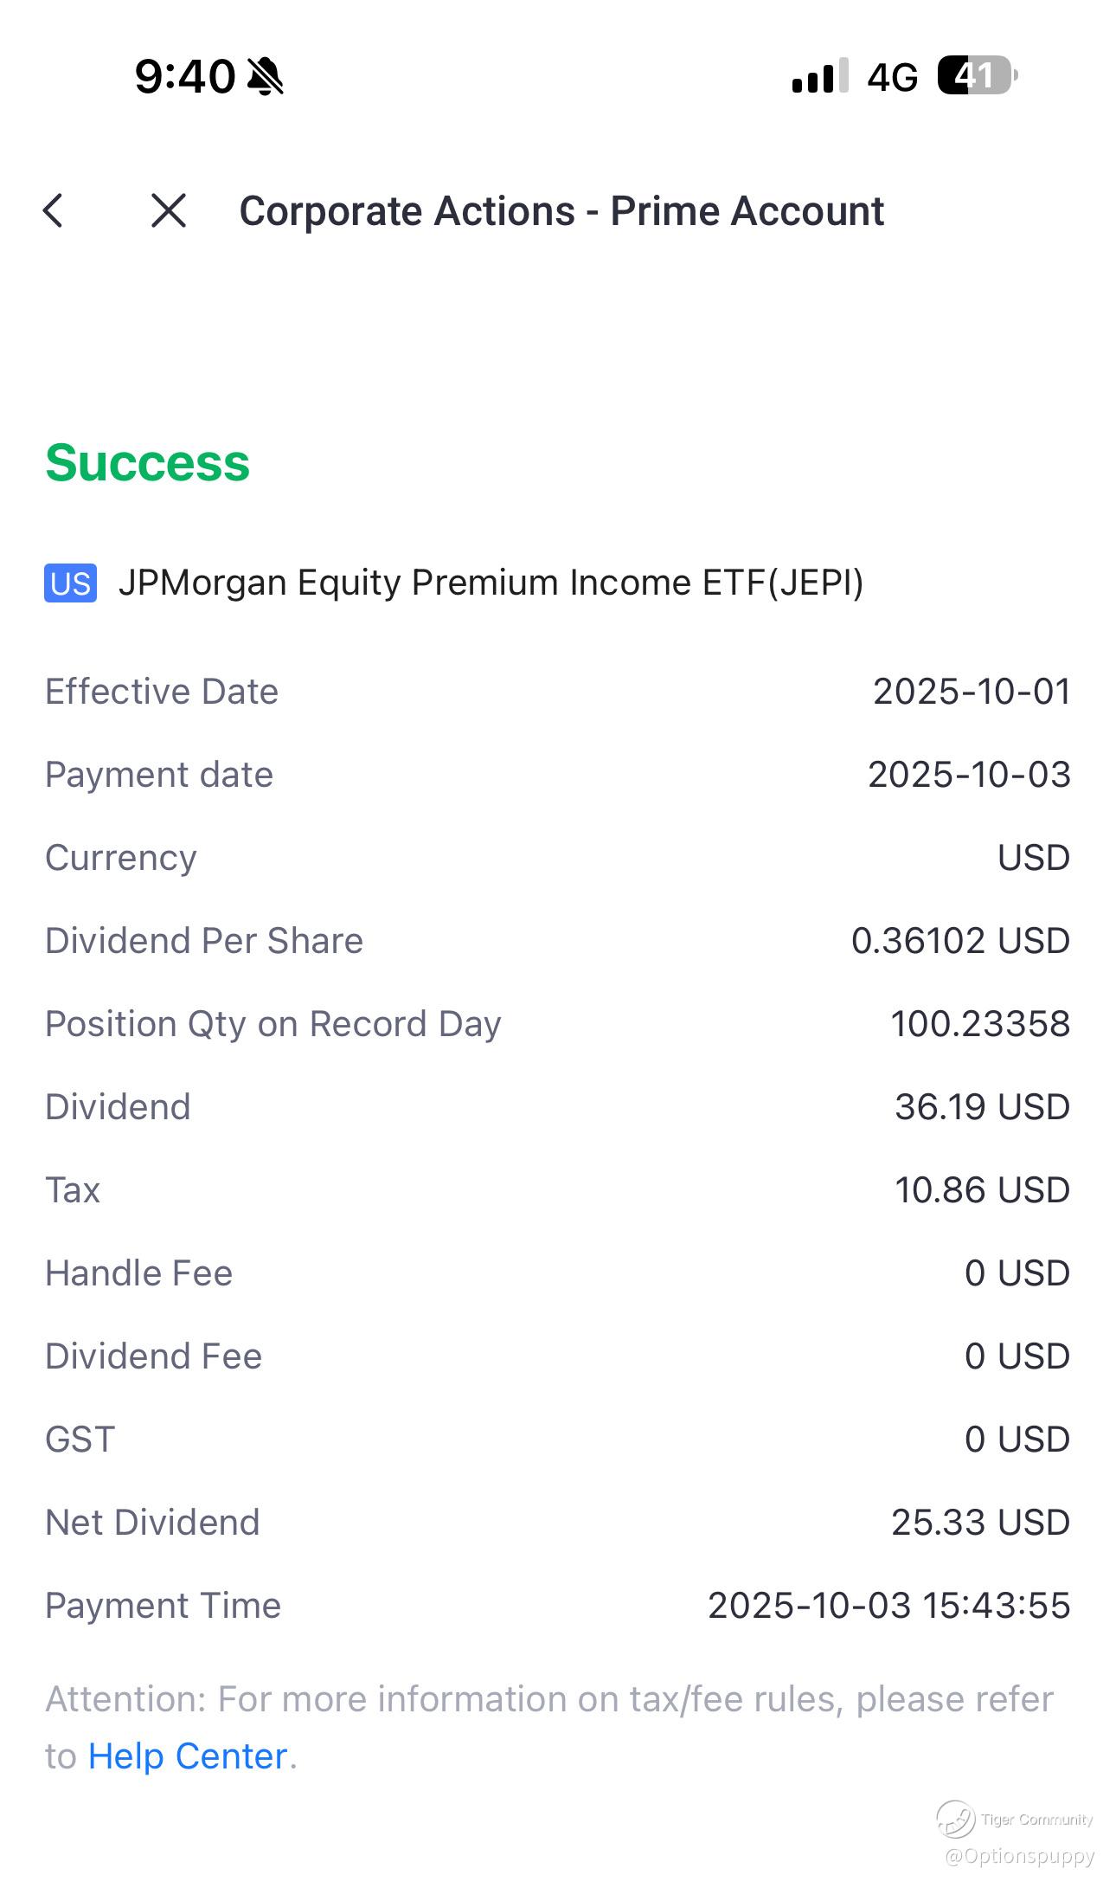Tap the cellular signal bars icon
The height and width of the screenshot is (1881, 1116).
[818, 76]
